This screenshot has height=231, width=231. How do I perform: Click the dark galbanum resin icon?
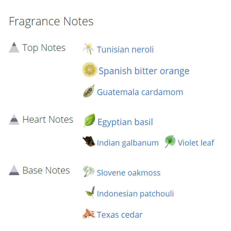(89, 141)
